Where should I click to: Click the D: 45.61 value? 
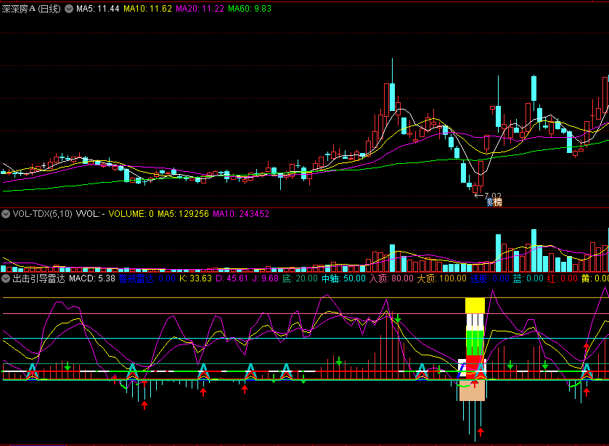click(232, 278)
